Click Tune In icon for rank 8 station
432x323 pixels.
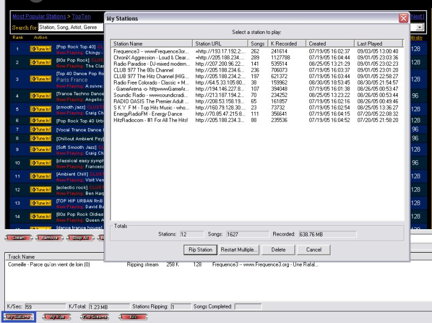pyautogui.click(x=41, y=138)
